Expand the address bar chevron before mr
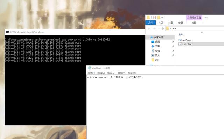 [170, 28]
